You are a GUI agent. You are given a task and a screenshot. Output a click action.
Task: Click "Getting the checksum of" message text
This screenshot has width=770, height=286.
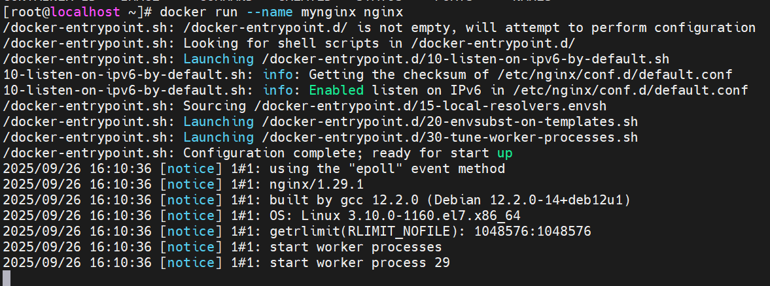399,75
